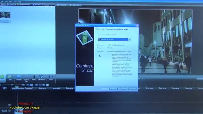Click Next in the Production Wizard
Viewport: 203px width, 114px height.
tap(114, 89)
